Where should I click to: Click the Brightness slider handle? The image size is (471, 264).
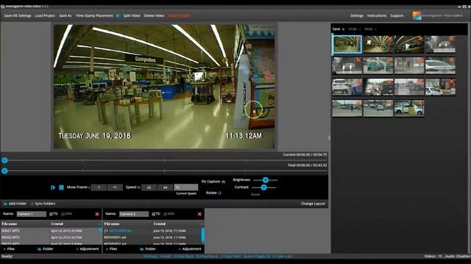pyautogui.click(x=265, y=180)
